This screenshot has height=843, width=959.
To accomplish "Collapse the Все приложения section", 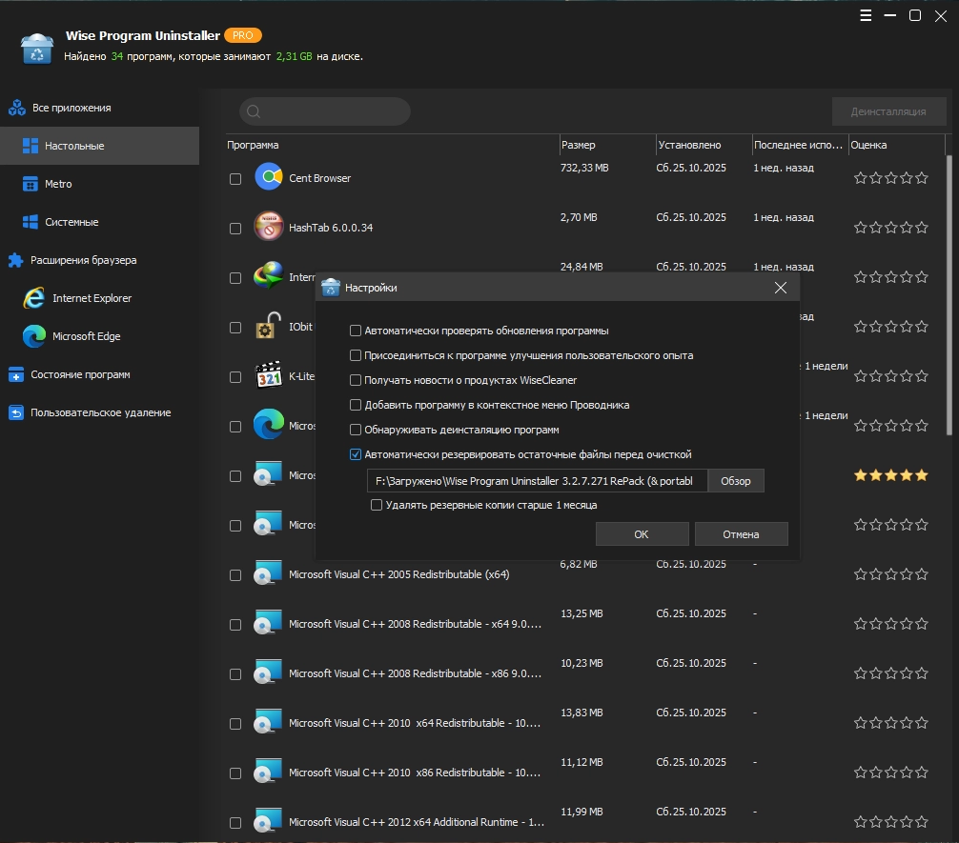I will pyautogui.click(x=71, y=108).
